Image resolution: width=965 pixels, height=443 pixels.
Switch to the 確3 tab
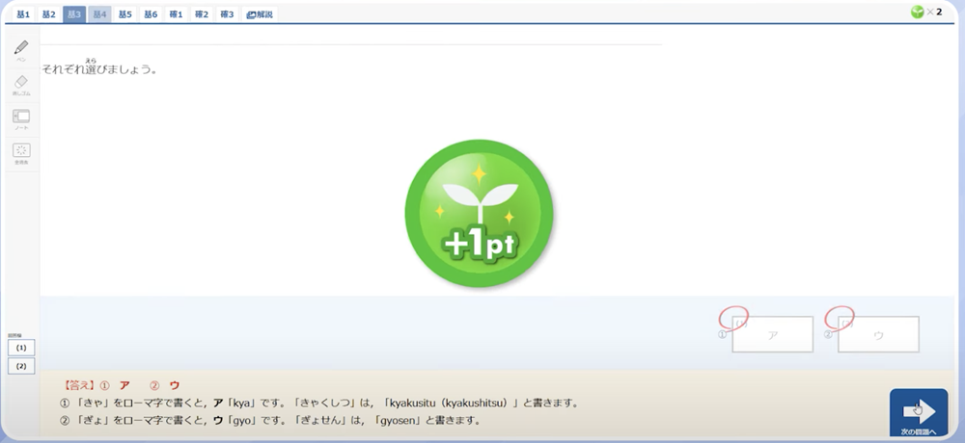227,14
